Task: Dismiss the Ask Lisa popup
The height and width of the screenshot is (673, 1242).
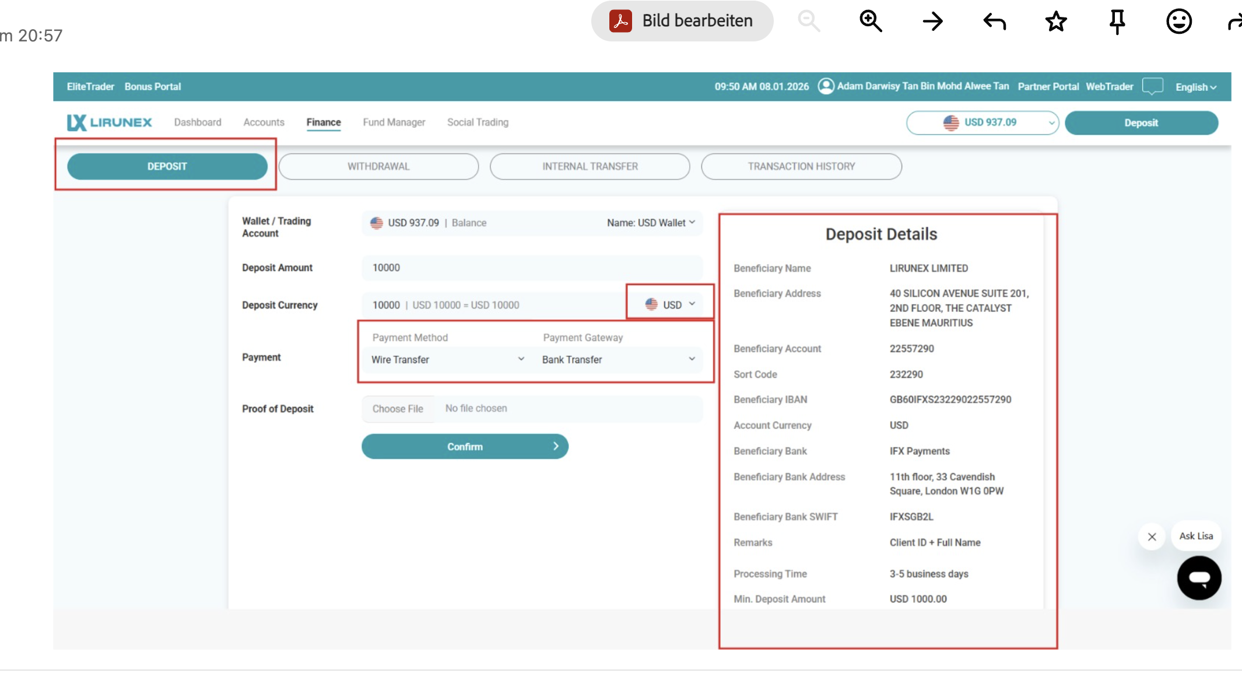Action: tap(1152, 537)
